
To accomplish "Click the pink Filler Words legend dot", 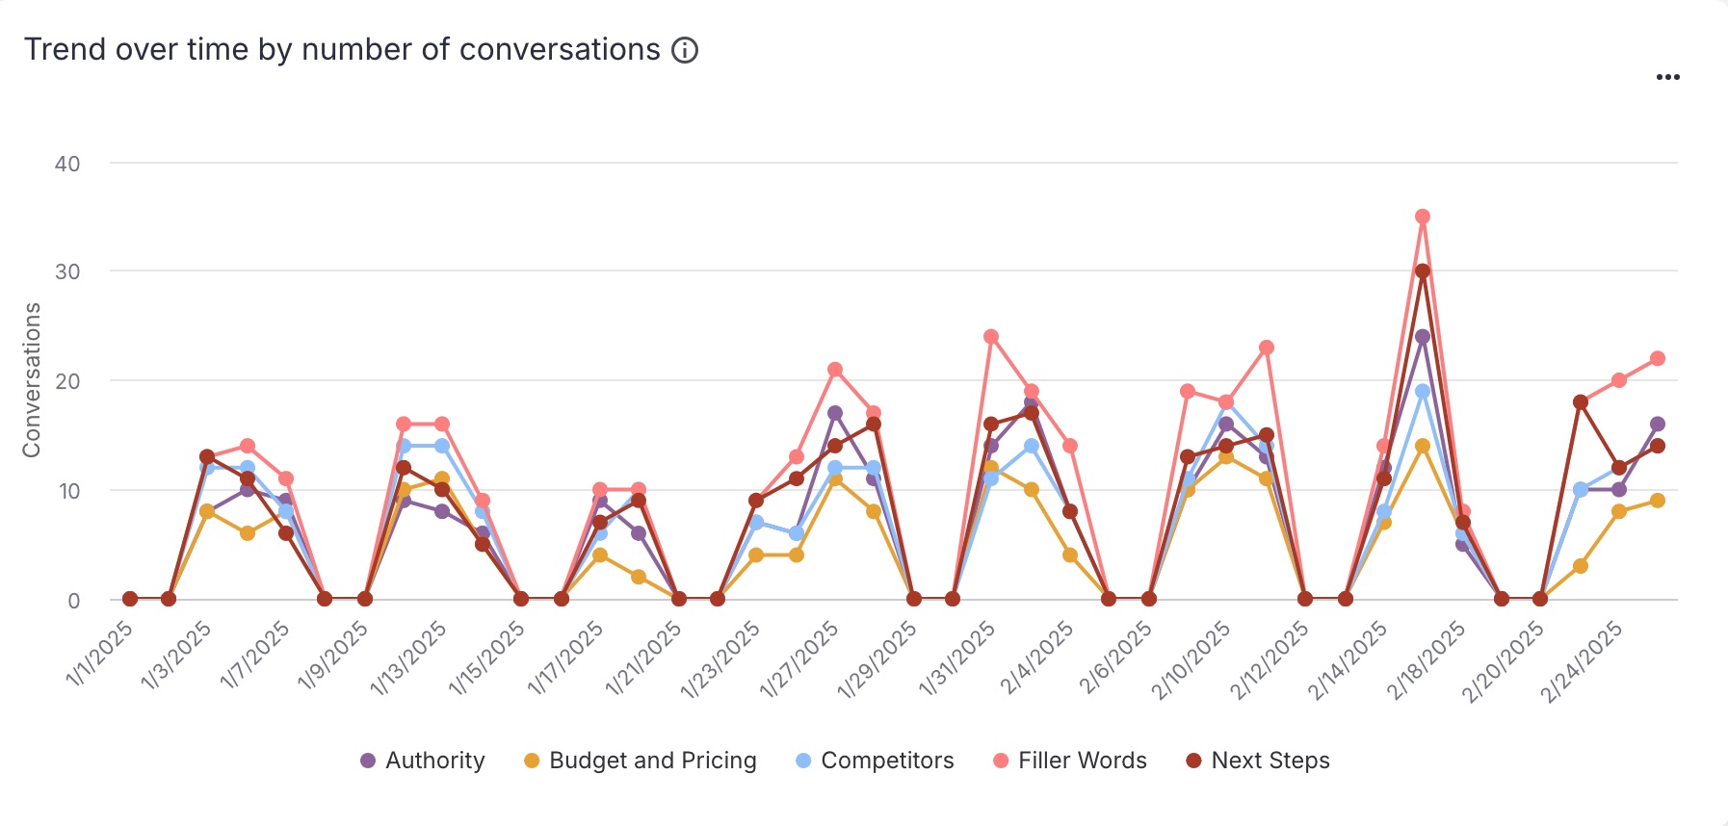I will (x=1000, y=761).
